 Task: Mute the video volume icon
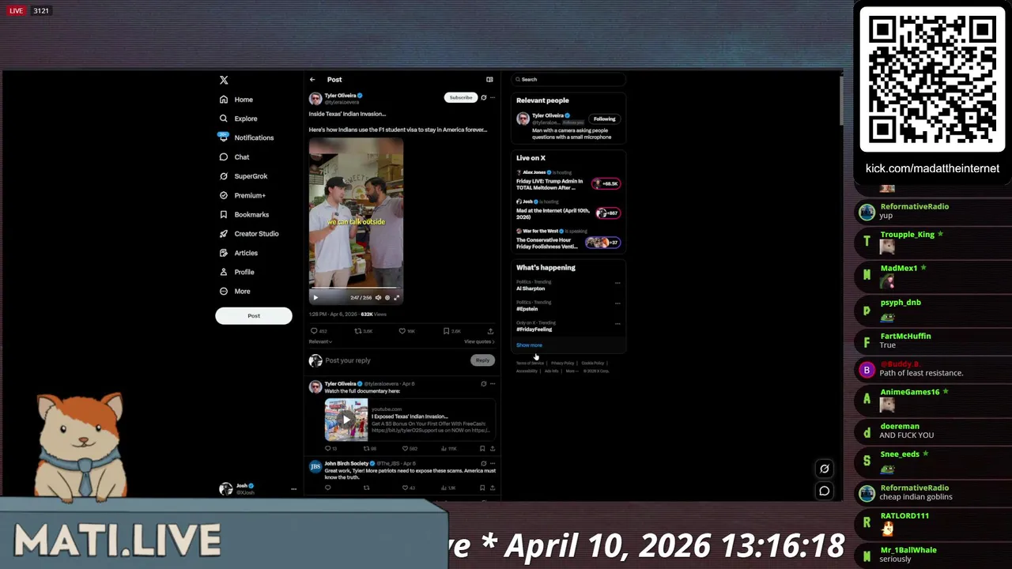378,298
